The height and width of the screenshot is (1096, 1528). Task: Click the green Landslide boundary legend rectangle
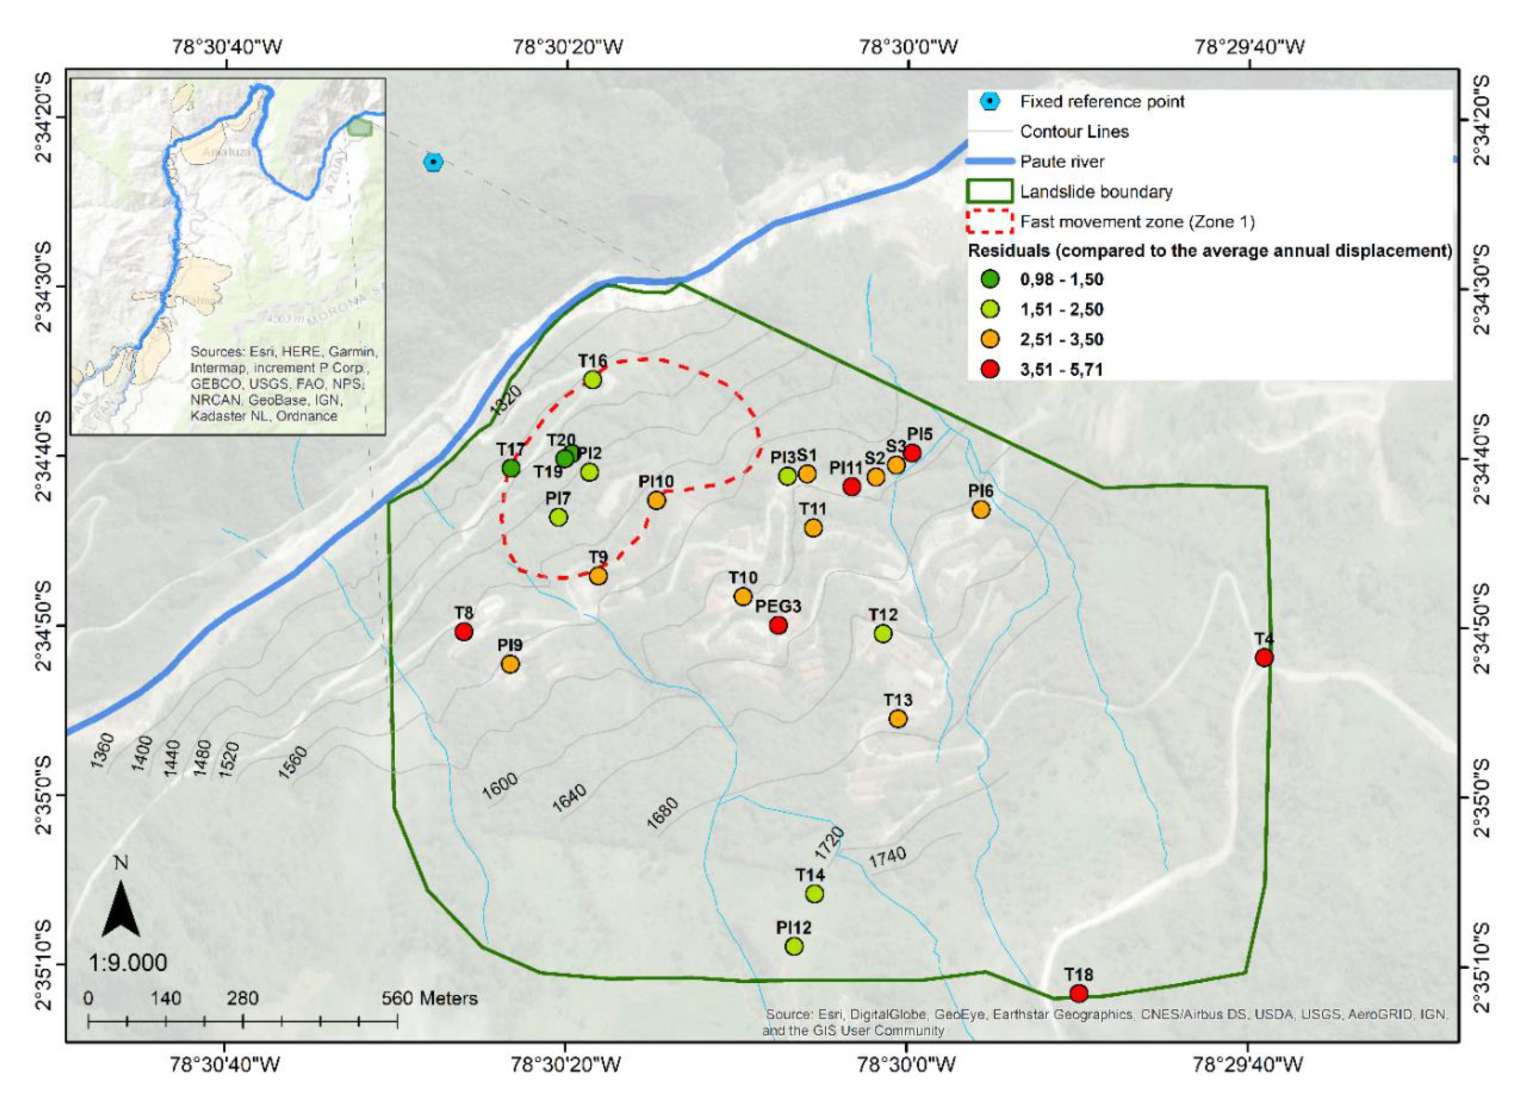[x=990, y=191]
